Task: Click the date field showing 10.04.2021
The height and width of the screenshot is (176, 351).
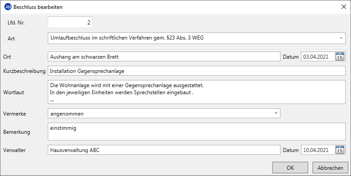Action: pyautogui.click(x=318, y=150)
